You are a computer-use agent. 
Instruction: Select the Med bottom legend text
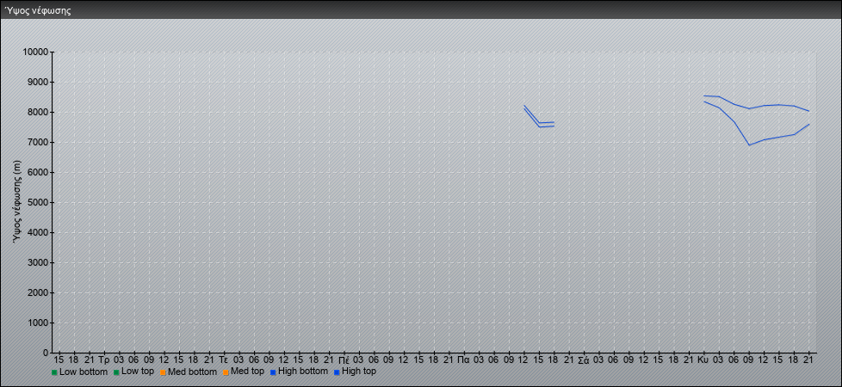tap(192, 372)
